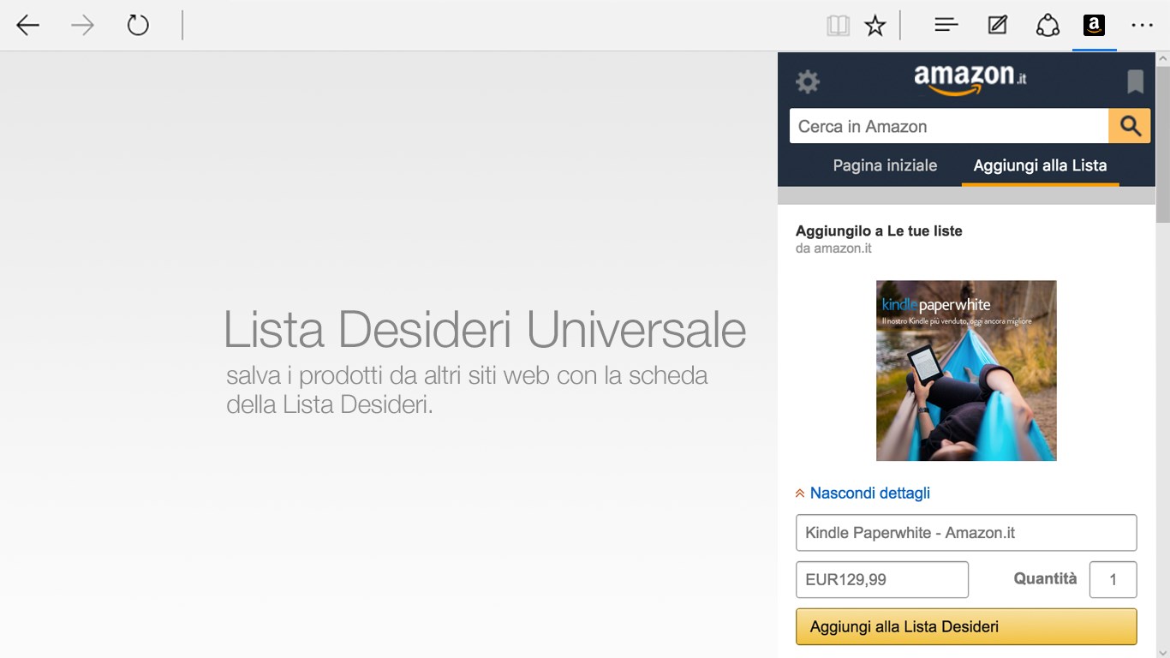This screenshot has width=1170, height=658.
Task: Click the Lista Desideri Universale headline
Action: tap(485, 329)
